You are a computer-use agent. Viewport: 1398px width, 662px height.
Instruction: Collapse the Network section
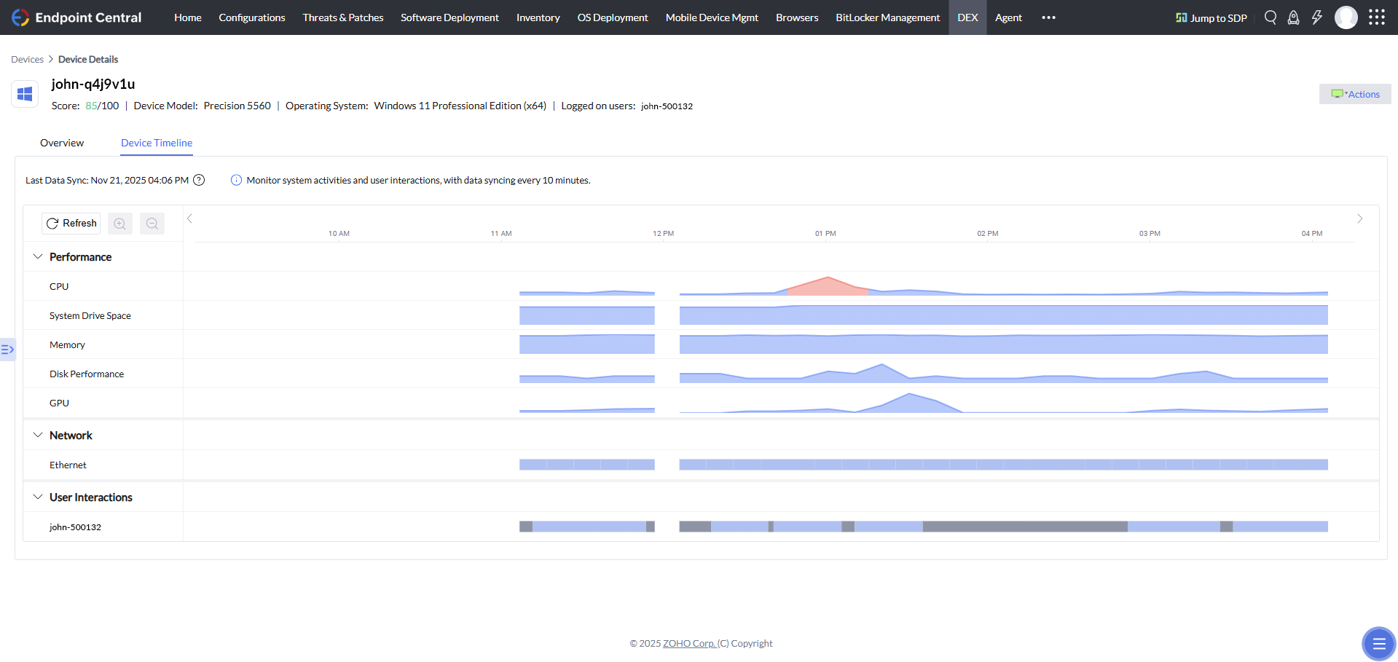point(38,436)
